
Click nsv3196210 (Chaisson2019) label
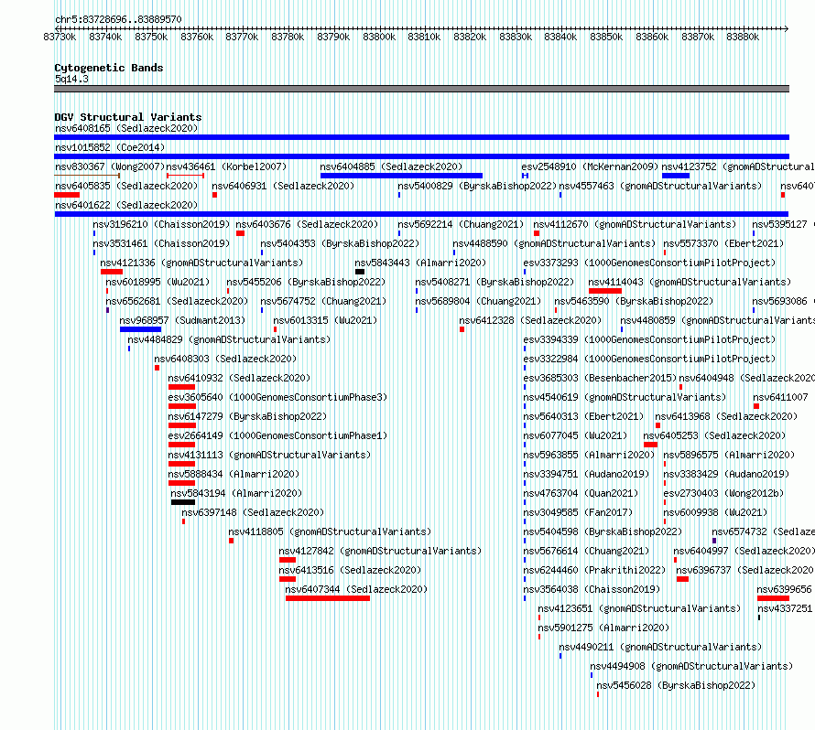click(161, 224)
